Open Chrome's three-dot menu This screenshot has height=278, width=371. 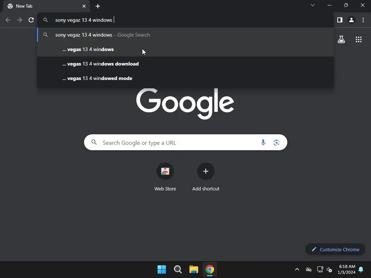363,20
